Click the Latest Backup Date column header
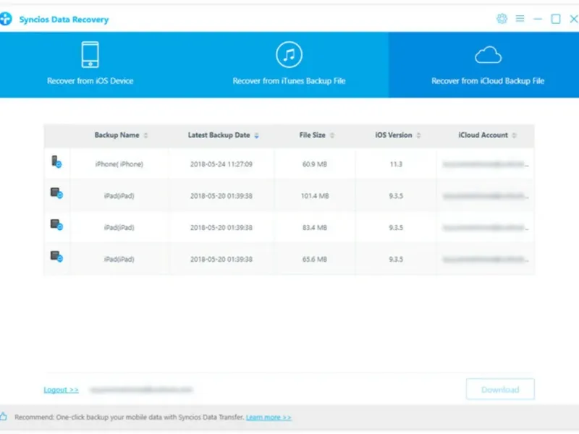Image resolution: width=579 pixels, height=434 pixels. (219, 135)
